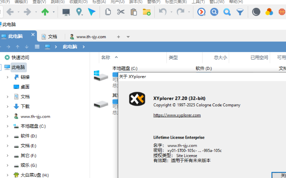Viewport: 286px width, 178px height.
Task: Switch to the 文档 tab
Action: (x=50, y=36)
